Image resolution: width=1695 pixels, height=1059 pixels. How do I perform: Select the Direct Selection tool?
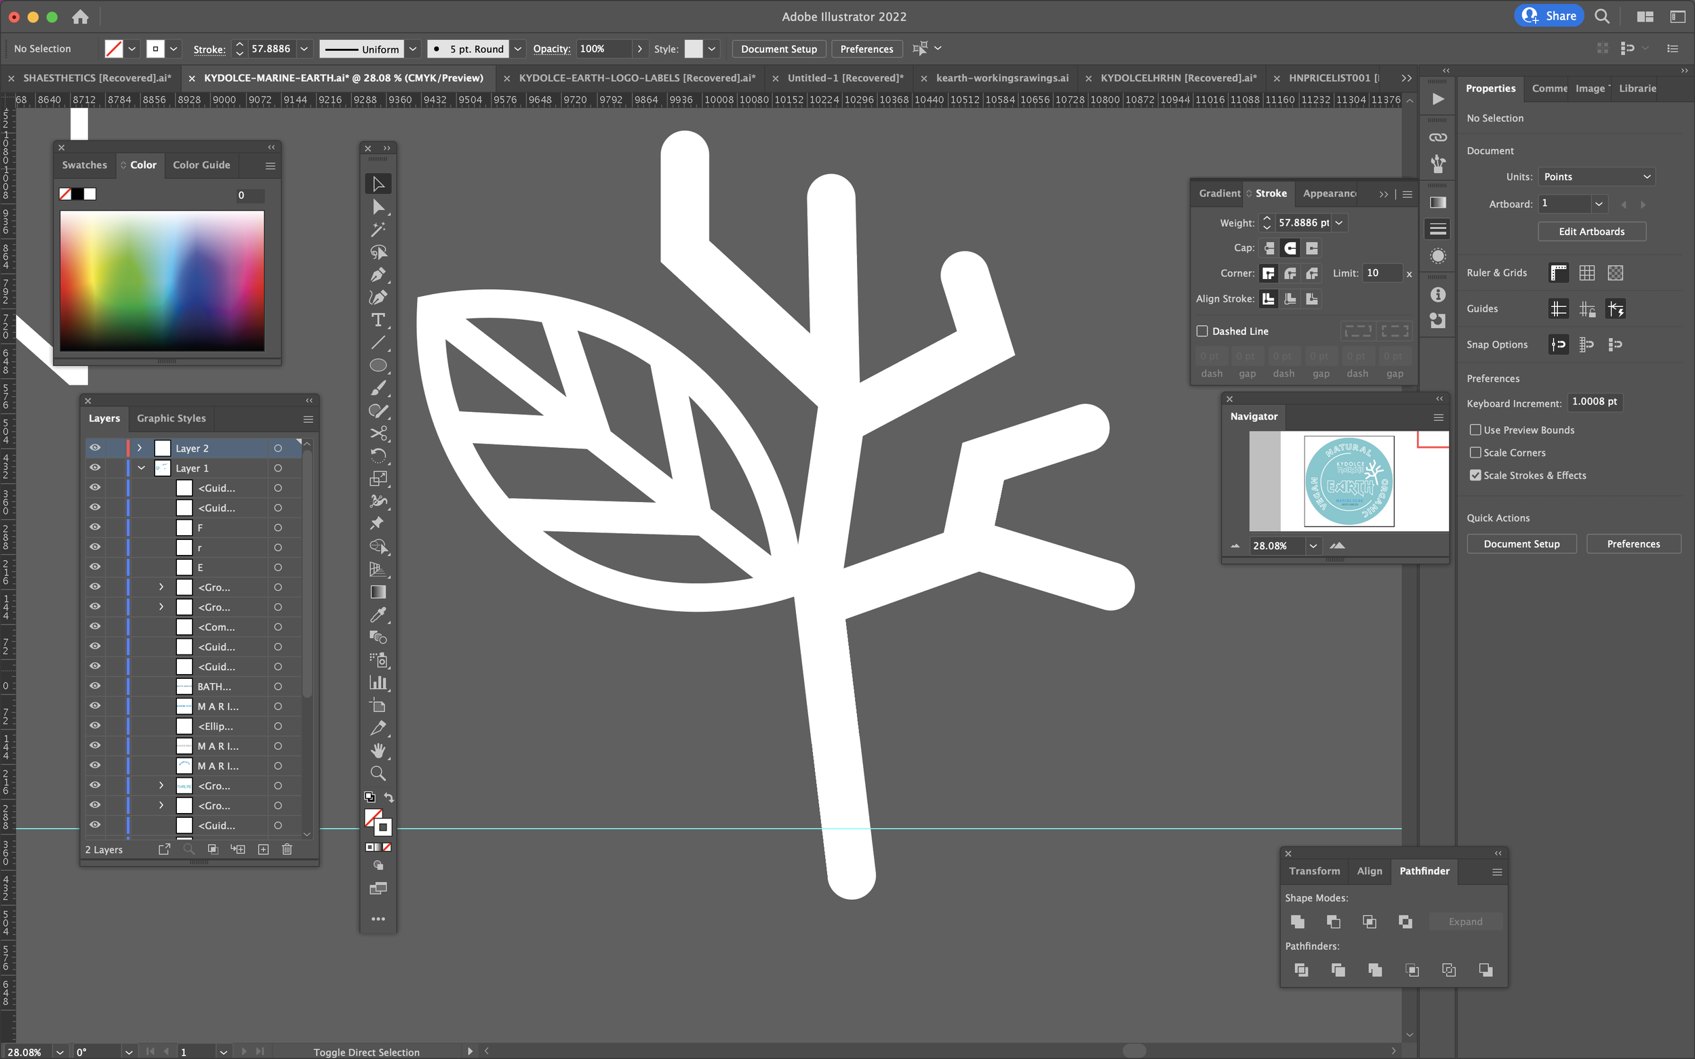click(378, 207)
